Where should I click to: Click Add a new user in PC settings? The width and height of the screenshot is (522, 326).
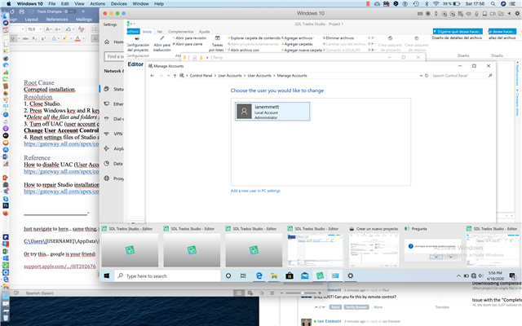(255, 191)
